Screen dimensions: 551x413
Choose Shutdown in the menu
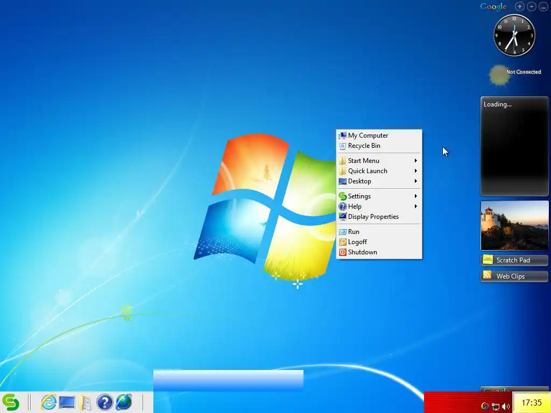(x=379, y=252)
